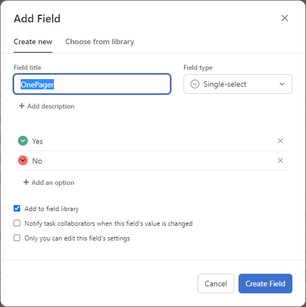Screen dimensions: 306x307
Task: Click the No option text
Action: (x=37, y=161)
